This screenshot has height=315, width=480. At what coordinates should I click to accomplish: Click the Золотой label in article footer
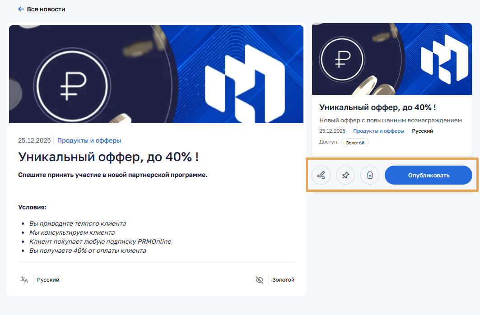(283, 279)
